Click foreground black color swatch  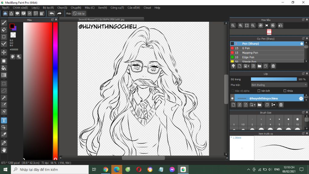[x=12, y=26]
